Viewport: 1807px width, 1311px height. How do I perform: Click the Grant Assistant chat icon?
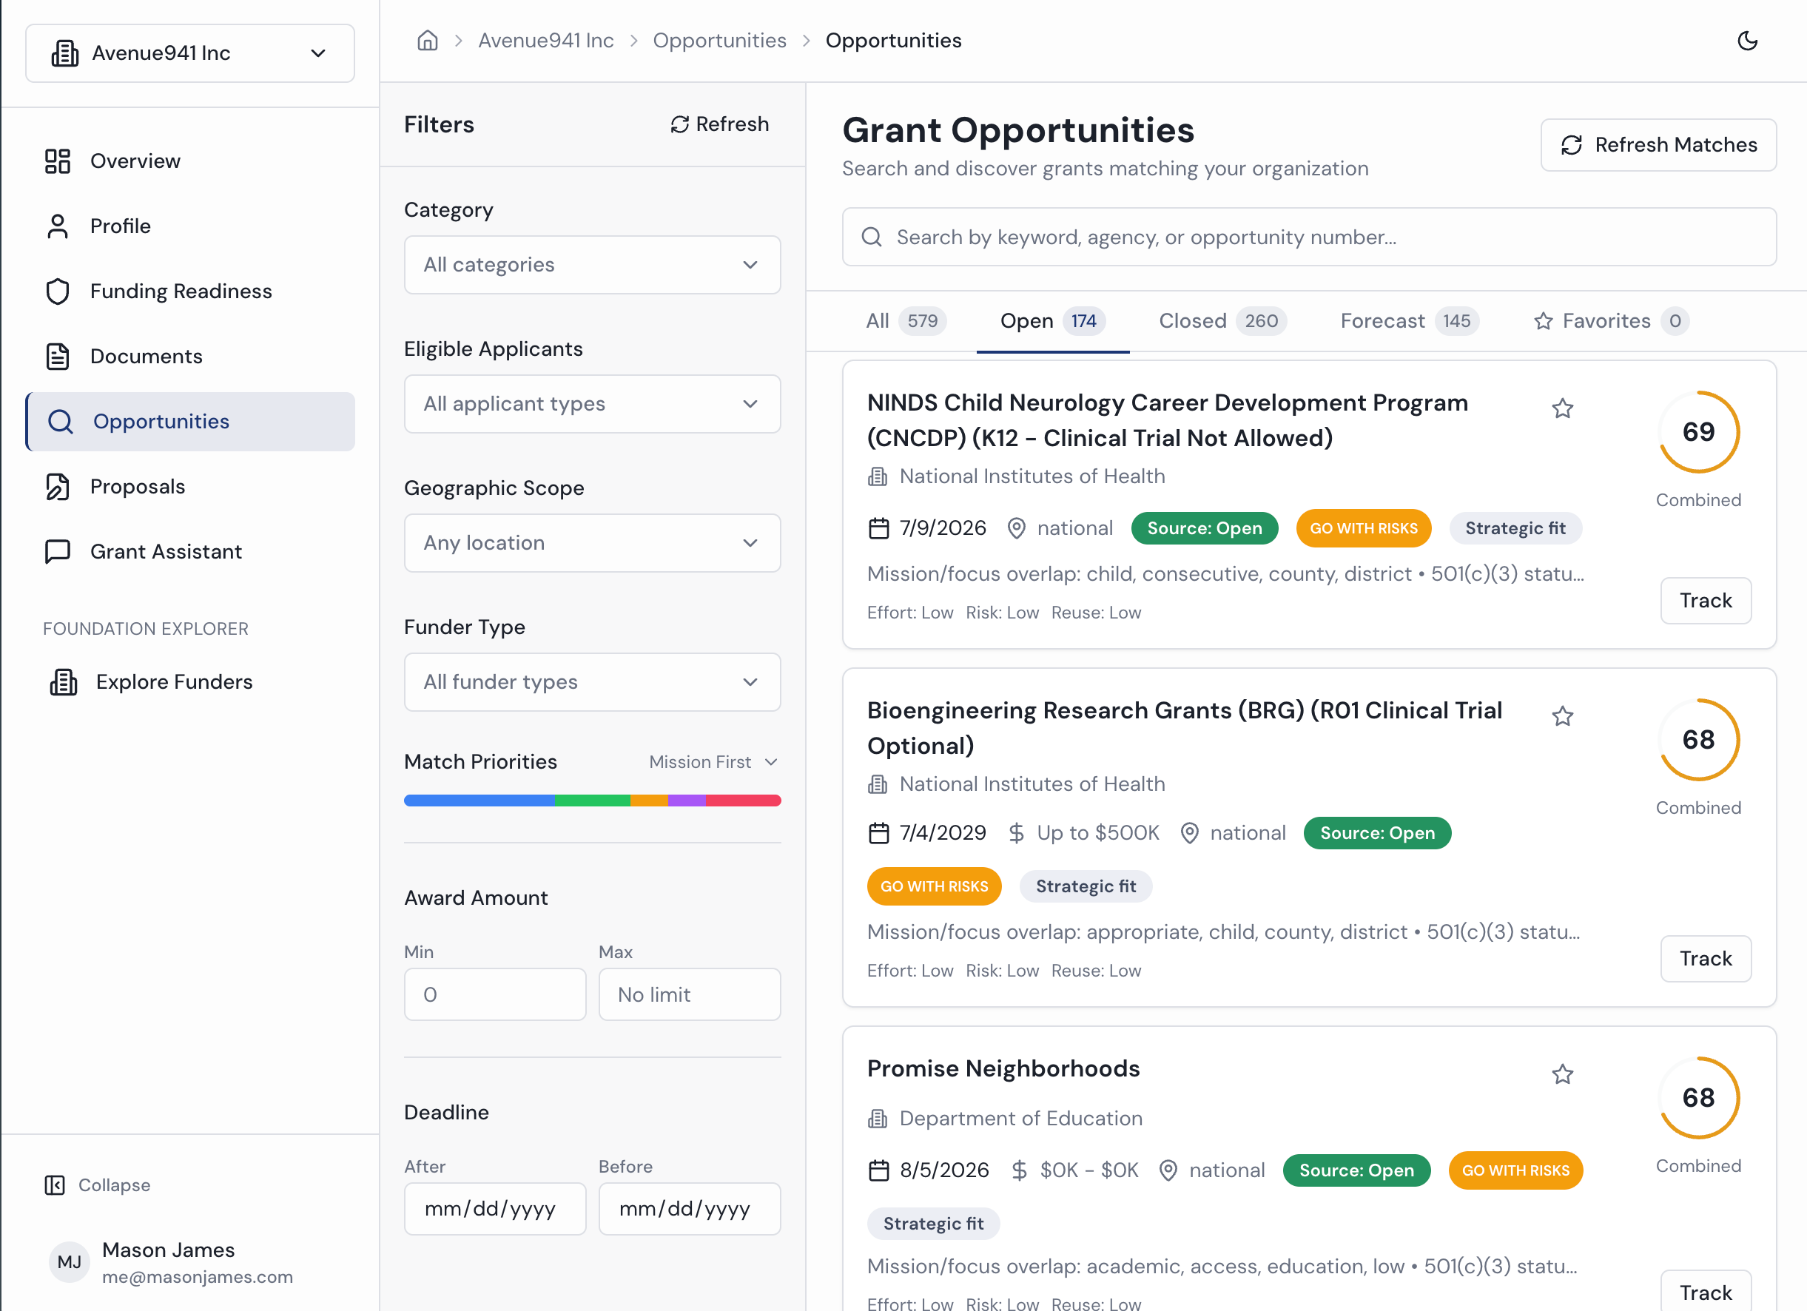pos(58,551)
